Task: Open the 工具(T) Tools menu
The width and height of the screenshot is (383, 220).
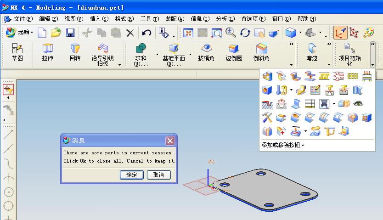Action: pyautogui.click(x=150, y=19)
